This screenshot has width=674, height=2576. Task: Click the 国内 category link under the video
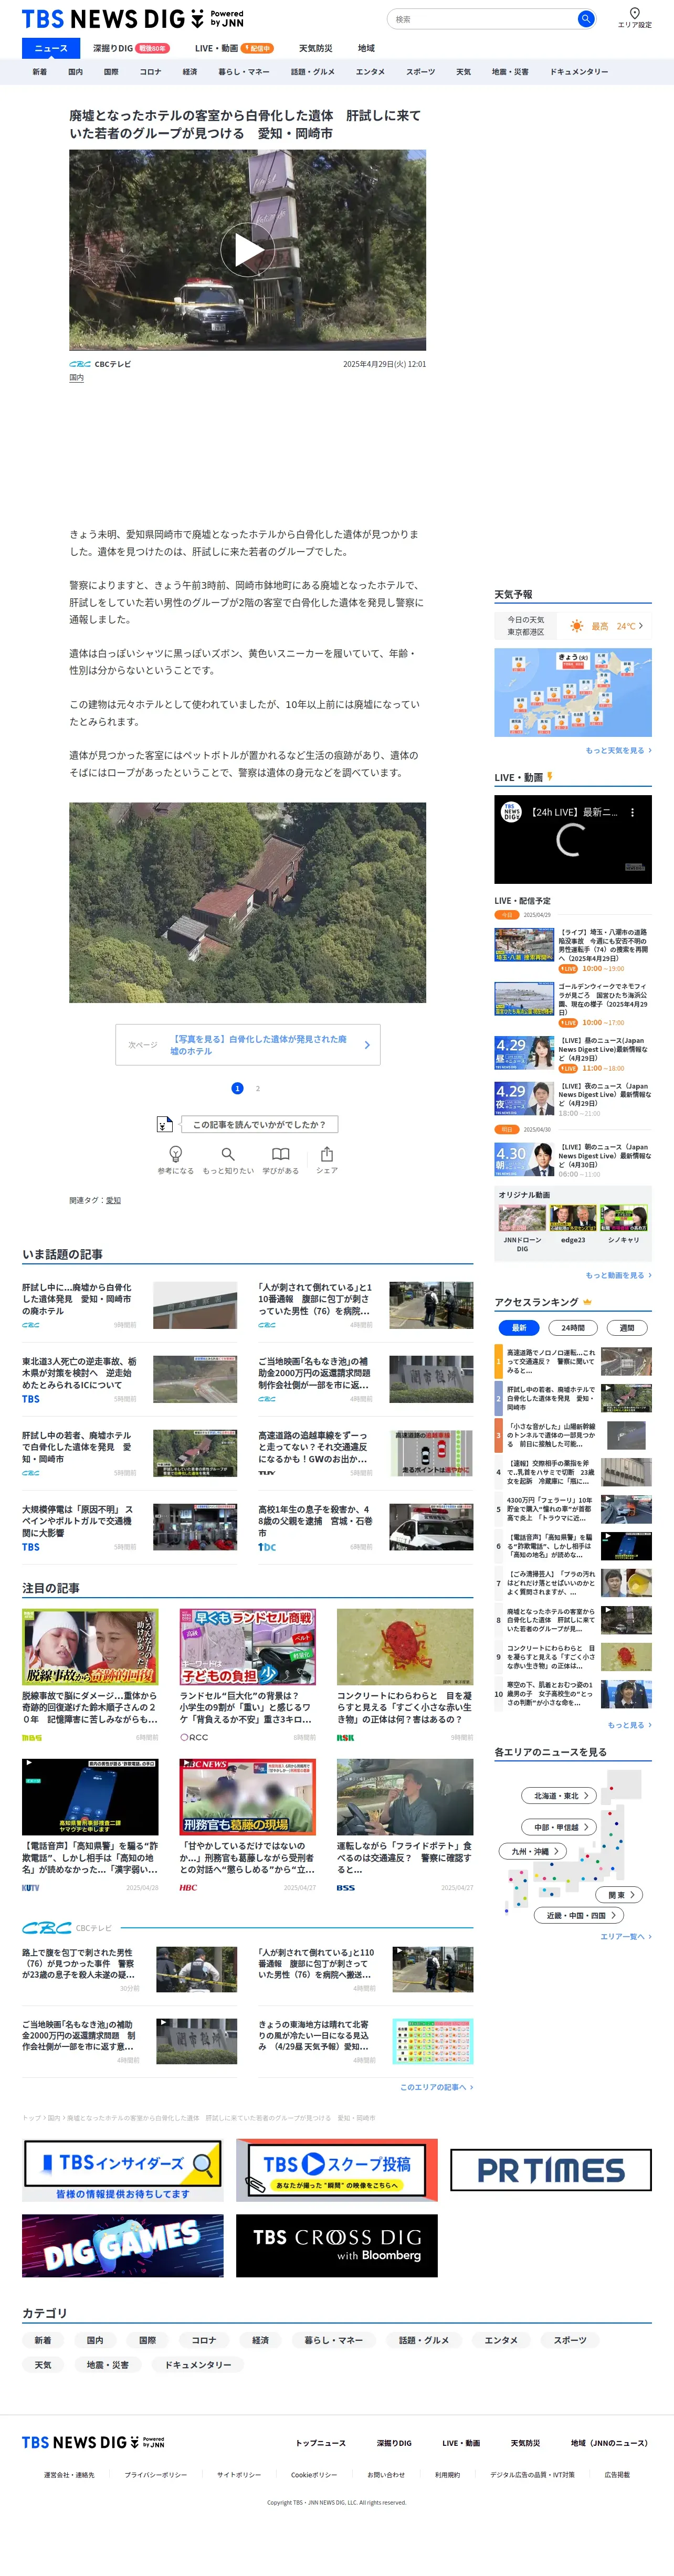pyautogui.click(x=76, y=378)
